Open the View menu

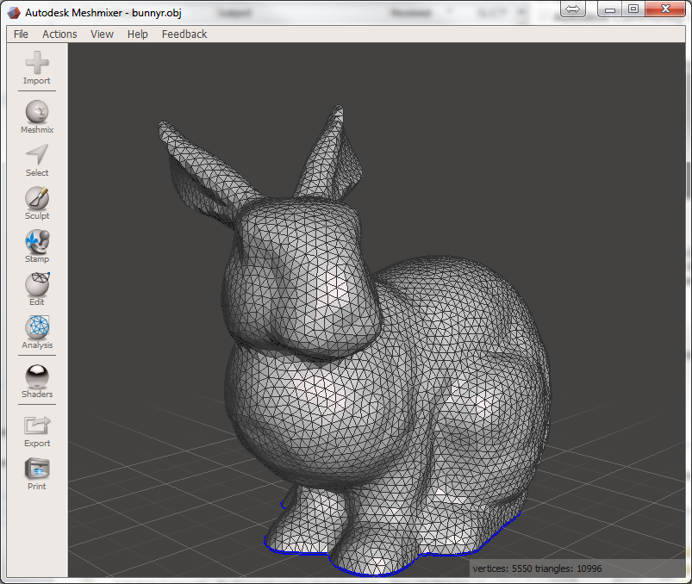[101, 34]
